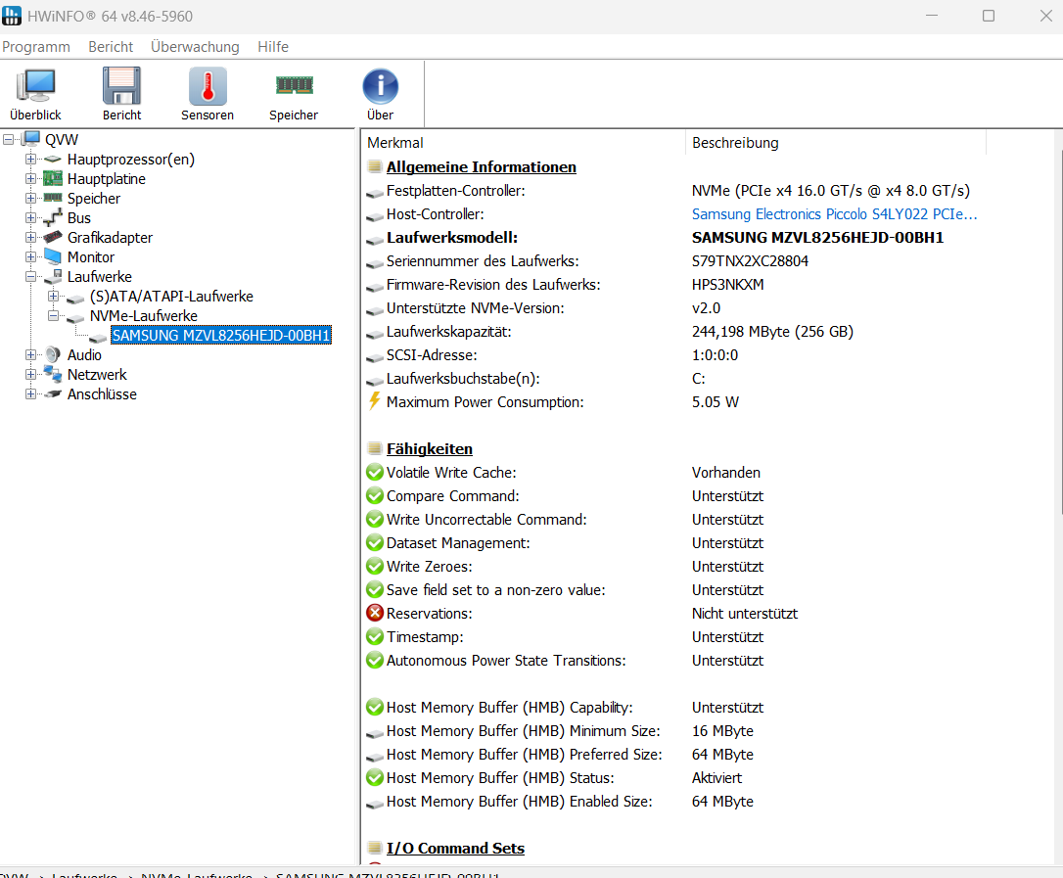Open the Samsung Electronics Piccolo host controller link

(x=835, y=214)
